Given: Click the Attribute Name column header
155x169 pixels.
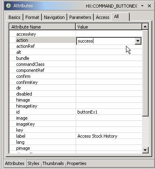Looking at the screenshot, I should click(42, 27).
